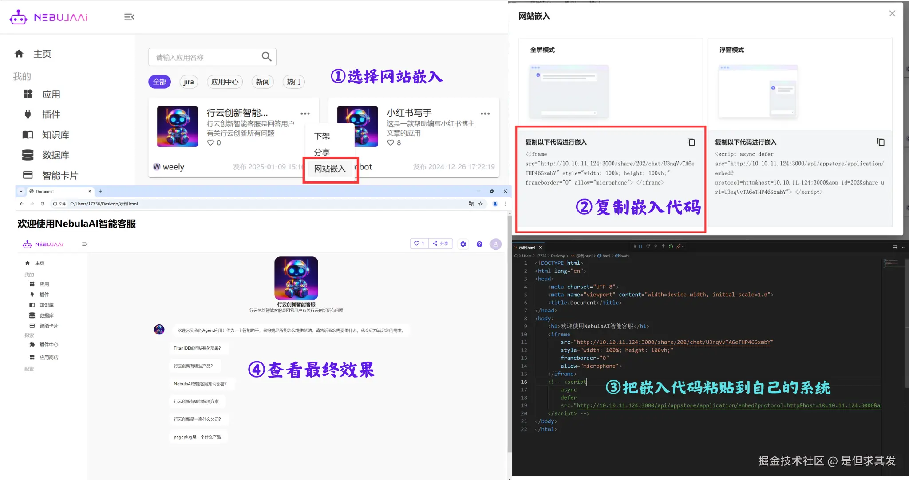
Task: Select 网站嵌入 from the context menu
Action: point(330,169)
